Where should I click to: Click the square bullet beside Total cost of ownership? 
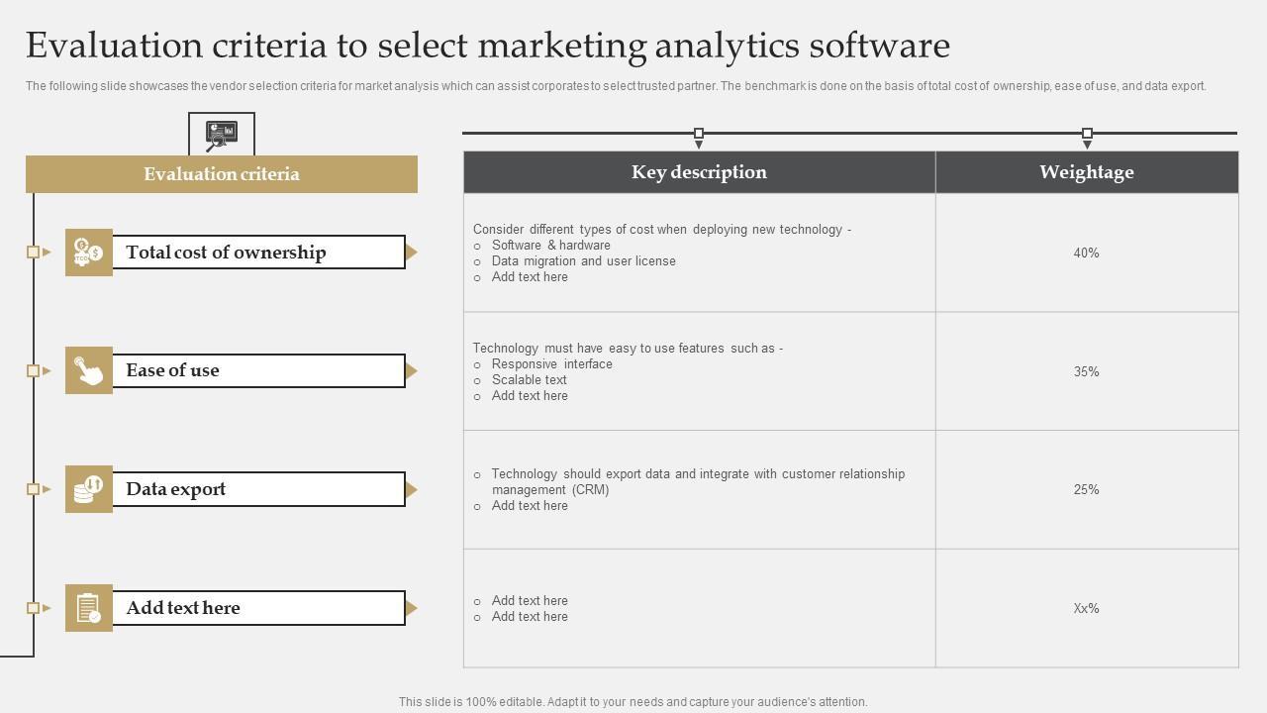coord(33,253)
